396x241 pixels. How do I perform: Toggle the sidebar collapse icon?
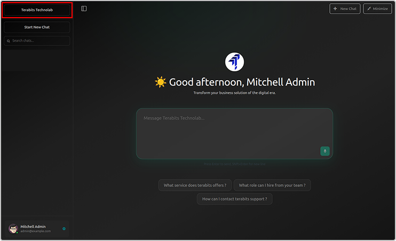pyautogui.click(x=84, y=9)
